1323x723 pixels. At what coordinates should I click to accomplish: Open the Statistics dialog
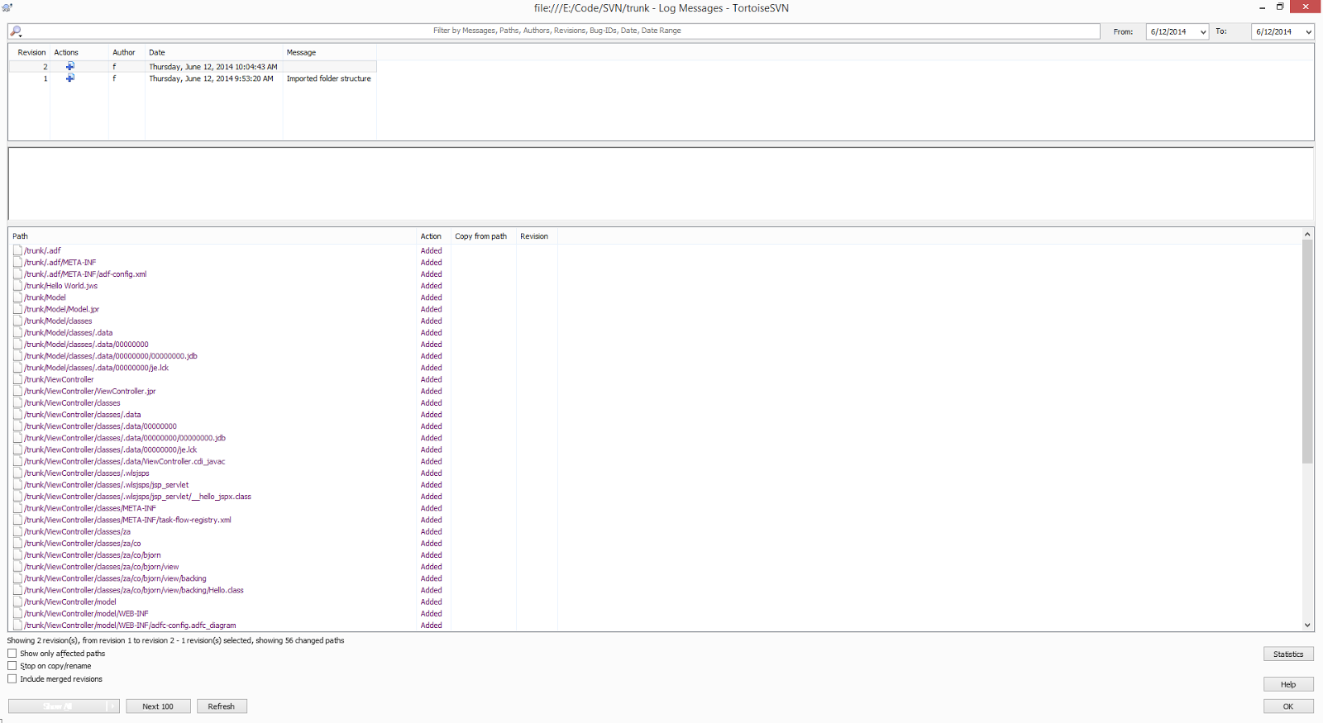(x=1288, y=654)
